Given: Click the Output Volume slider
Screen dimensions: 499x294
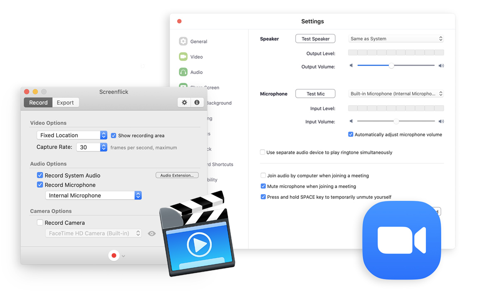Looking at the screenshot, I should click(396, 66).
